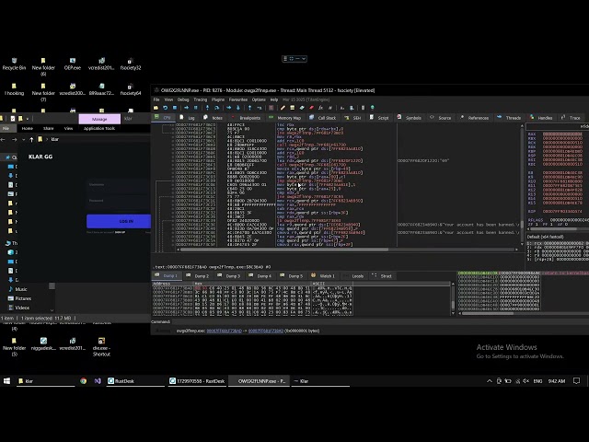Select fsociety64 desktop icon
Image resolution: width=589 pixels, height=442 pixels.
[x=131, y=89]
